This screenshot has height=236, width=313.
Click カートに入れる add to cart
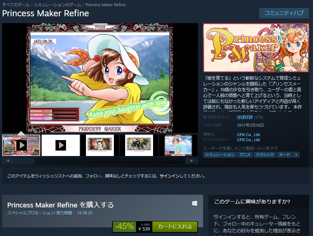175,227
